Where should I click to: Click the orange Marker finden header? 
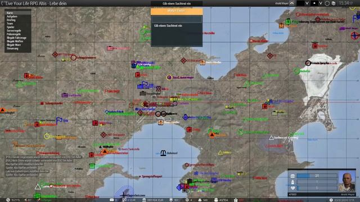177,11
